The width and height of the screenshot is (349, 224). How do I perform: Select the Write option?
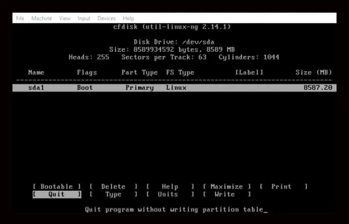coord(227,195)
